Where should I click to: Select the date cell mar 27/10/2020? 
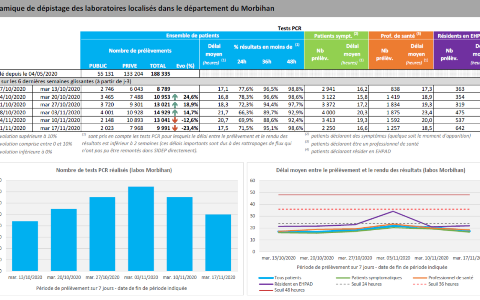60,105
